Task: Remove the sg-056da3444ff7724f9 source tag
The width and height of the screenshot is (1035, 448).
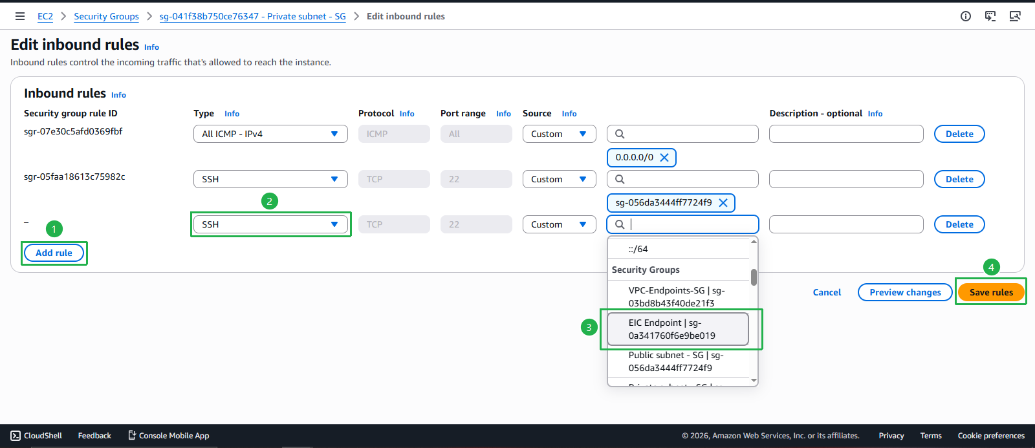Action: [x=723, y=202]
